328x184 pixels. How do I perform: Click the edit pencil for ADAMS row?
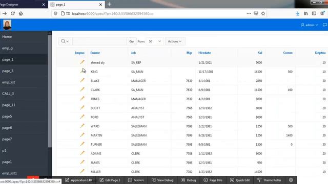pyautogui.click(x=82, y=153)
